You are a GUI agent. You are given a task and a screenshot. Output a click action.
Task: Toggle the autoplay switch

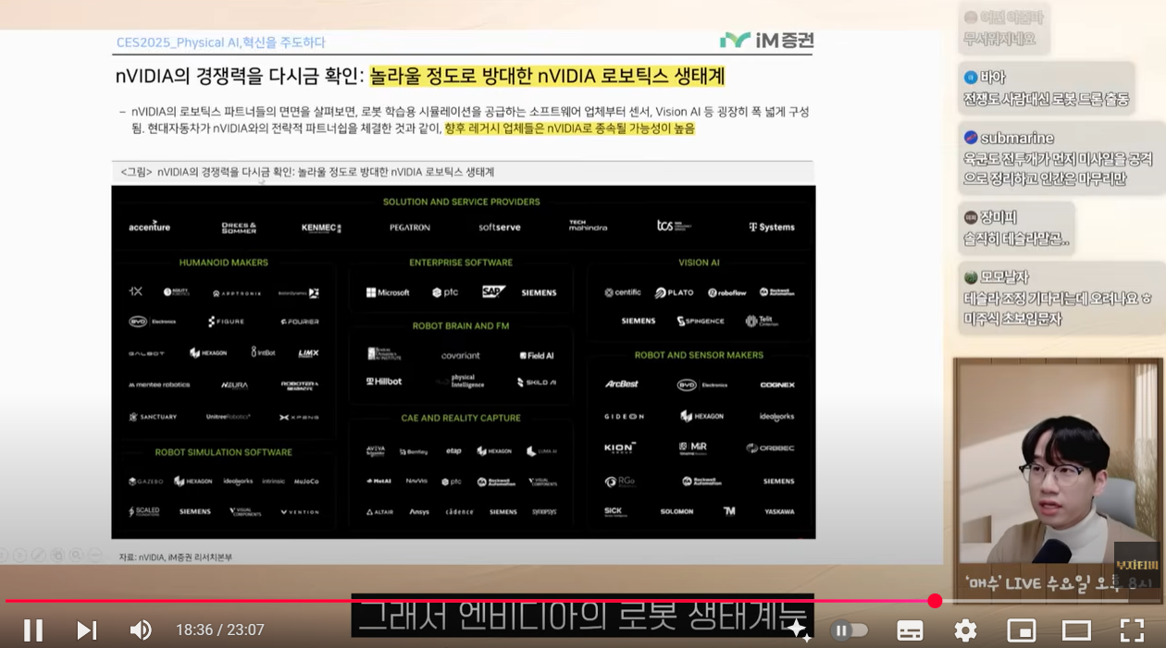pyautogui.click(x=850, y=630)
